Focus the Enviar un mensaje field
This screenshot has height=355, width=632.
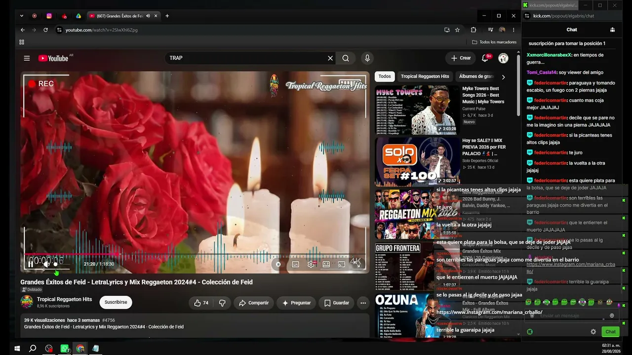[x=572, y=316]
